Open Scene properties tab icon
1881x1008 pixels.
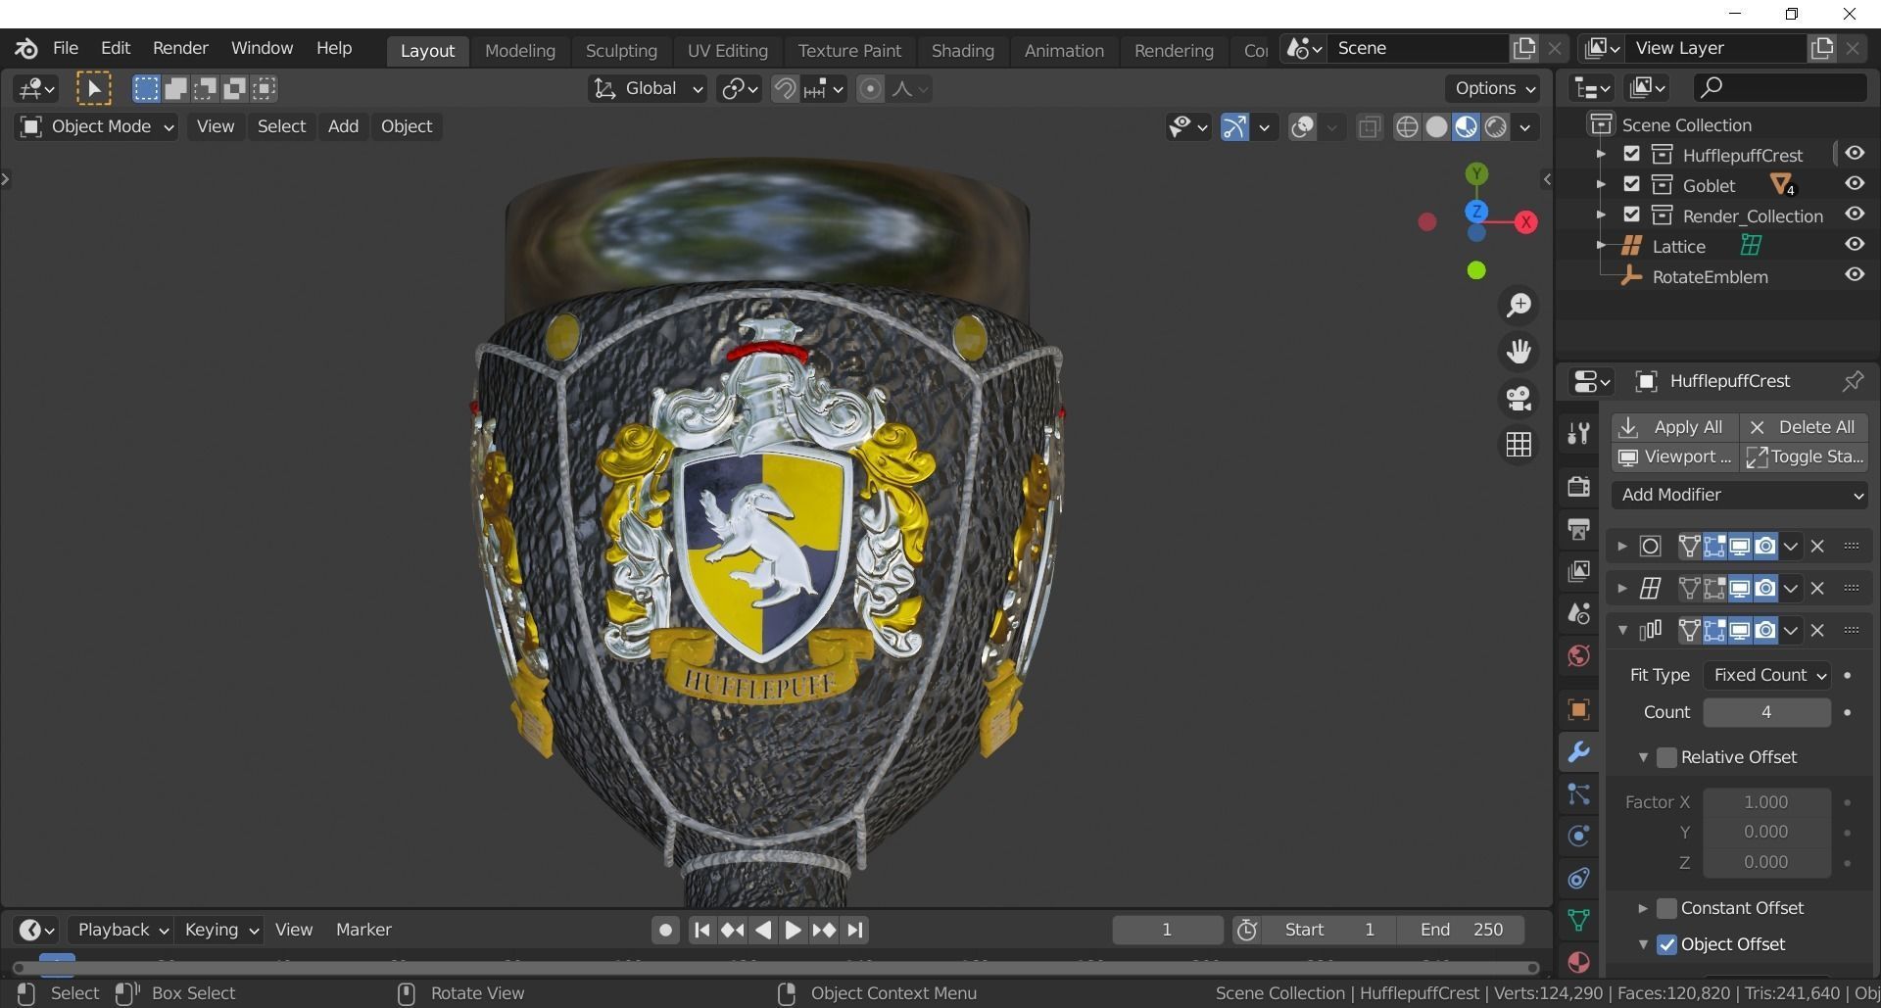tap(1578, 613)
